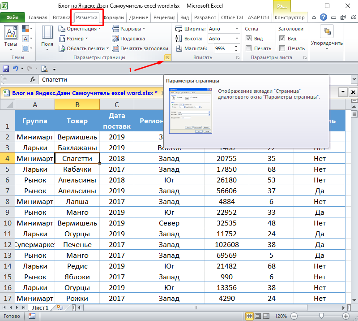Screen dimensions: 358x321
Task: Insert new worksheet tab icon
Action: [60, 308]
